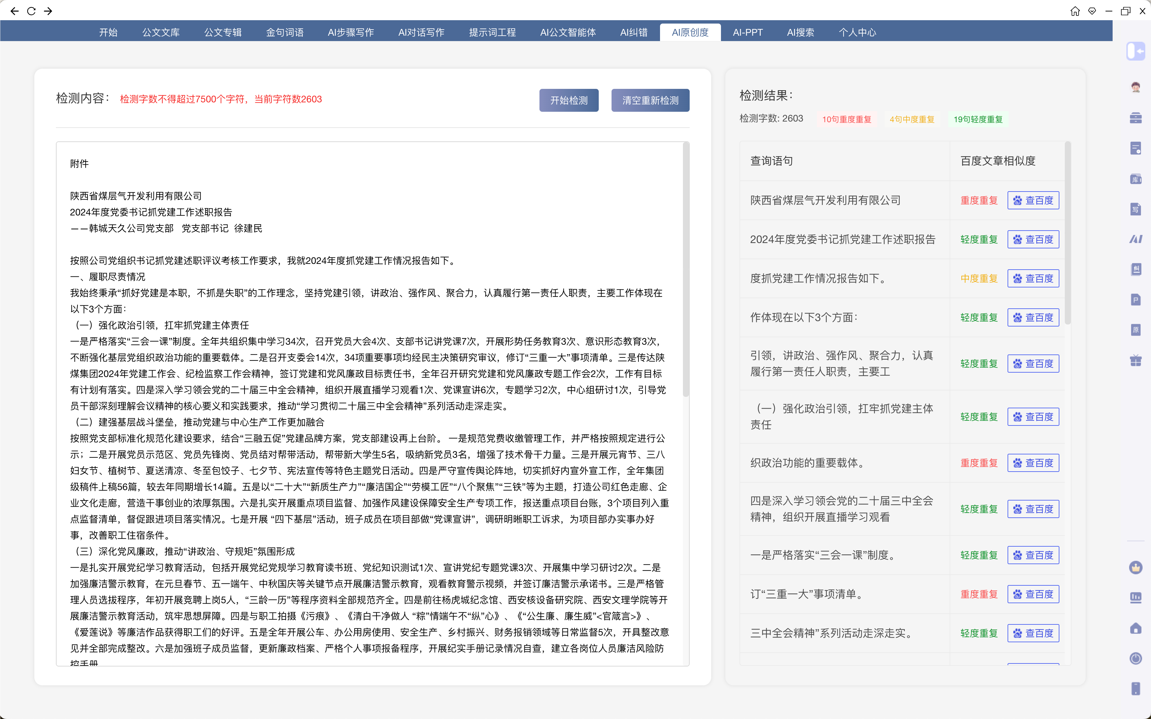The height and width of the screenshot is (719, 1151).
Task: Click the results table scrollbar
Action: [x=1067, y=233]
